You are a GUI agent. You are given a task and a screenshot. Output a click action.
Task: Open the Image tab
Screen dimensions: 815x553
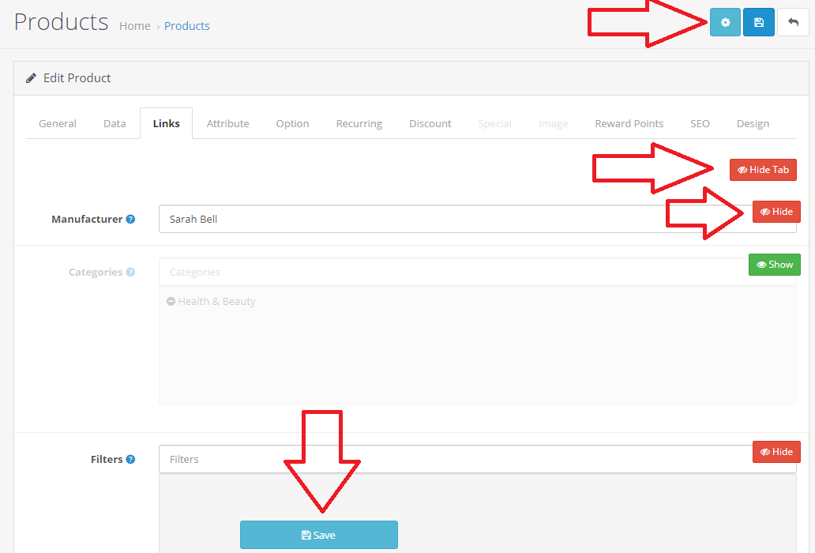point(553,124)
